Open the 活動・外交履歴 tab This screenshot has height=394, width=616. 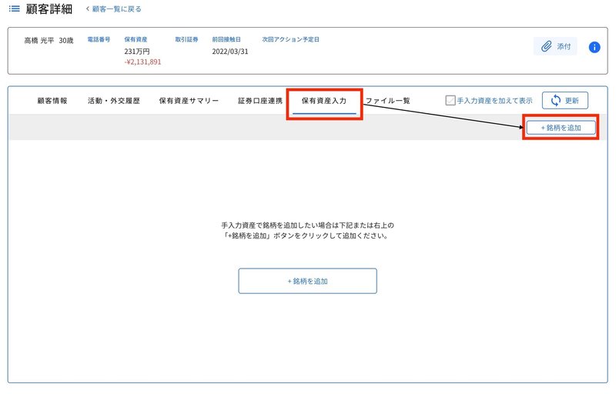(x=113, y=101)
